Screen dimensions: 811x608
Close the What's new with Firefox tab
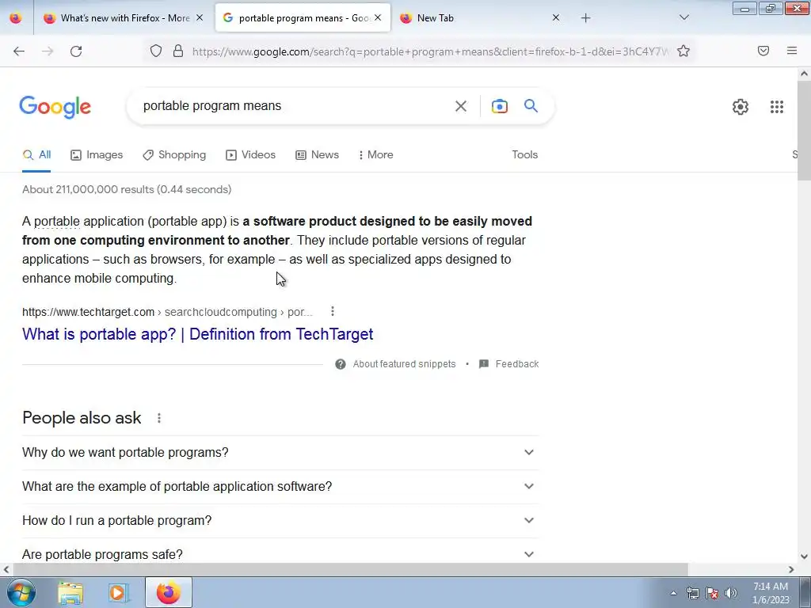[200, 18]
